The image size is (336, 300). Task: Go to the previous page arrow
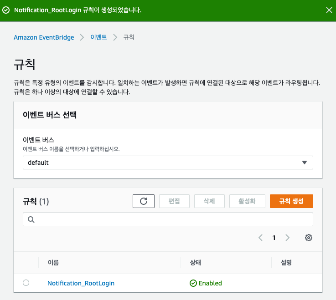(261, 238)
